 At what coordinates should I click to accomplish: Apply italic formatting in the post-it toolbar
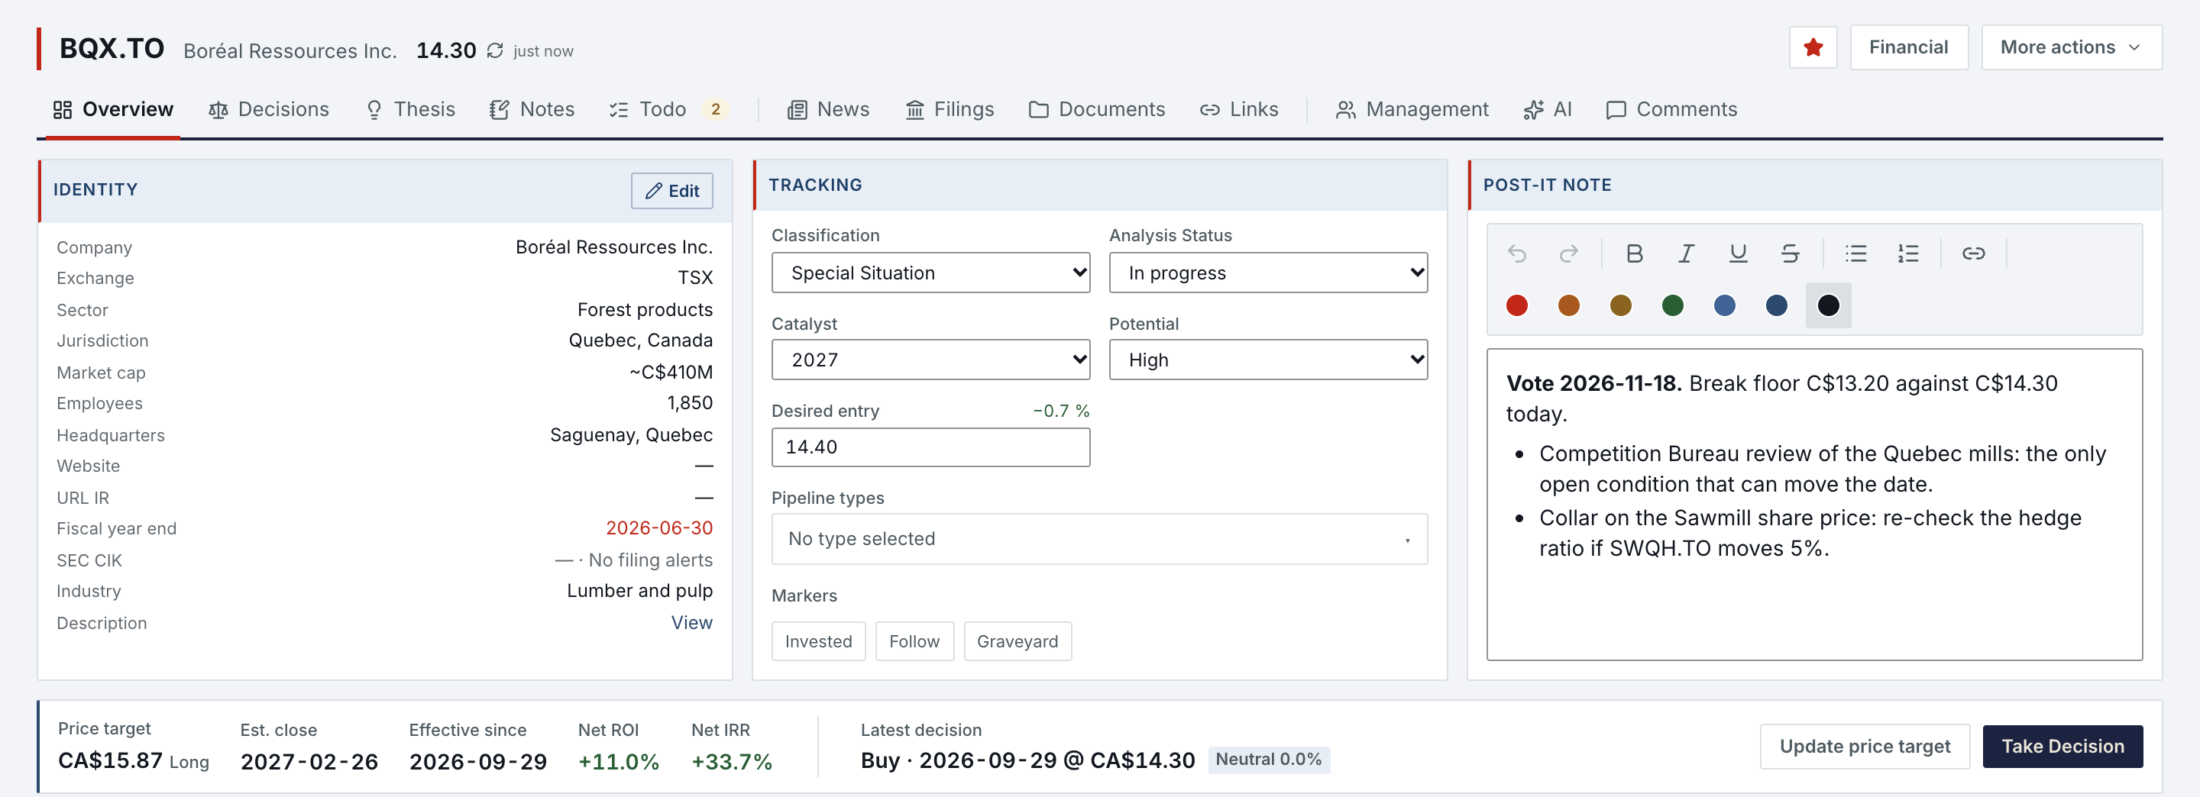[x=1686, y=253]
